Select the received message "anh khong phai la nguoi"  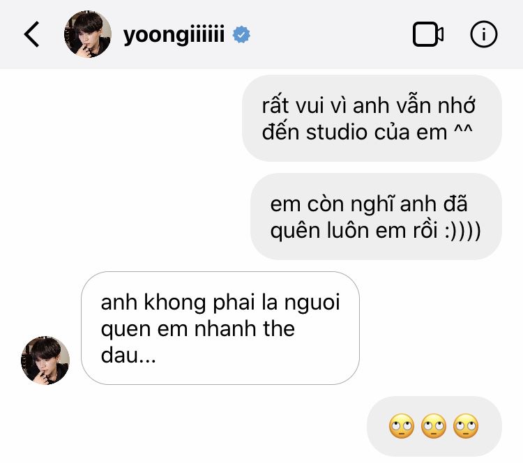220,328
